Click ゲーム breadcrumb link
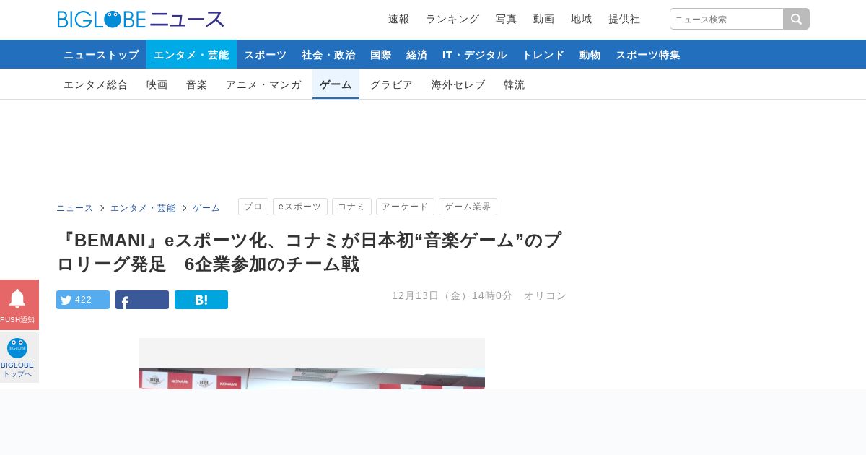Screen dimensions: 866x455 [206, 208]
